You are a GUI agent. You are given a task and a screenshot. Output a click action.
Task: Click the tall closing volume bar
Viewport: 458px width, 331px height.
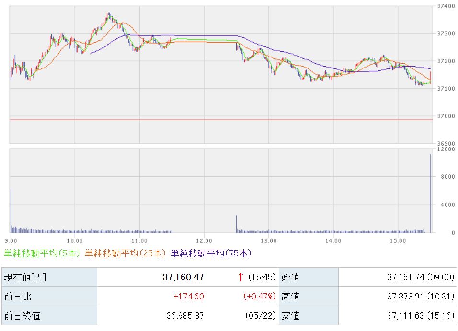click(x=430, y=194)
